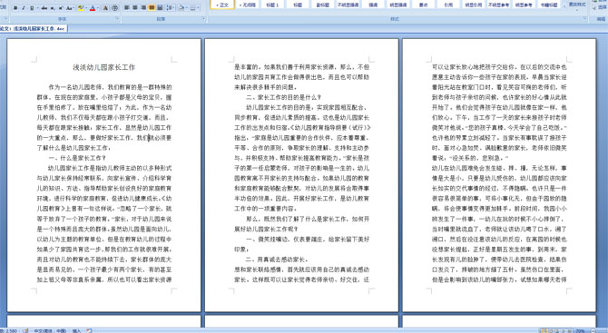Toggle italic formatting button
The width and height of the screenshot is (608, 333).
24,8
